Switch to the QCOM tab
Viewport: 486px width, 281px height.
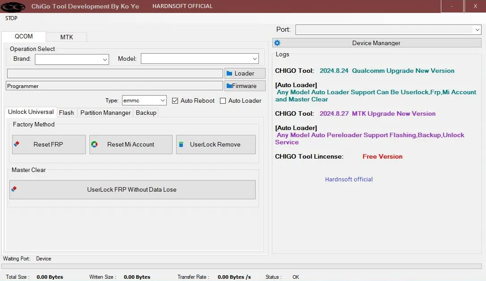24,36
